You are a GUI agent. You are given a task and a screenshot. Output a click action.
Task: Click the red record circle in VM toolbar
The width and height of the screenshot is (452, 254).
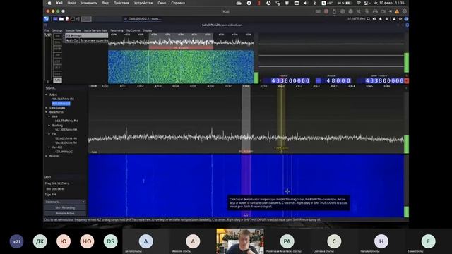(326, 11)
